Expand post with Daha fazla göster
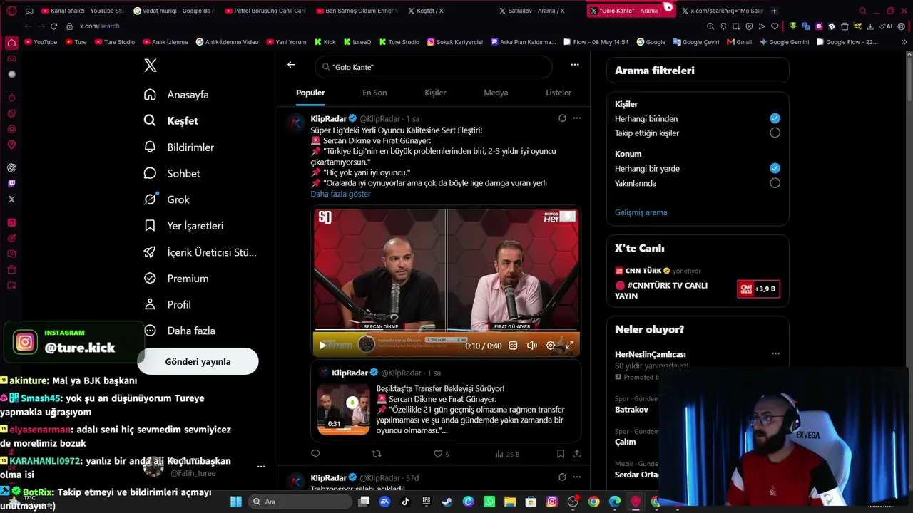This screenshot has height=513, width=913. pos(340,194)
